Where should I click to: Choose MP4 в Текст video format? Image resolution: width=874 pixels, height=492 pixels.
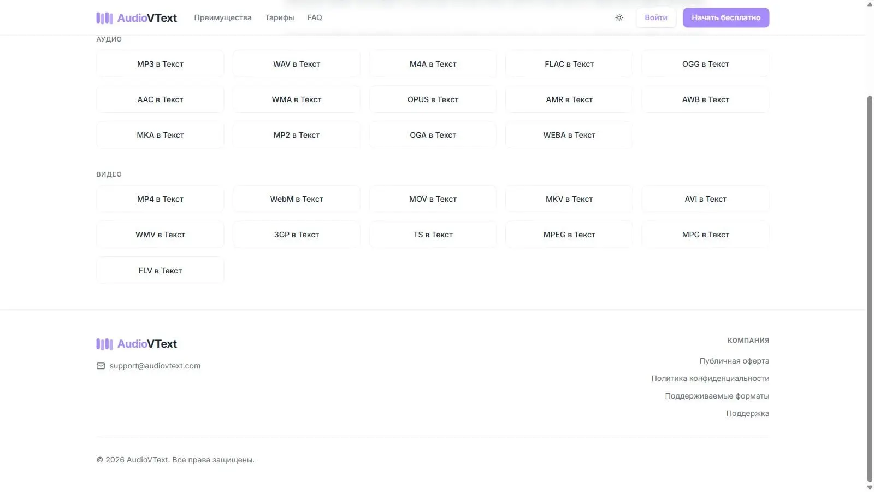(x=160, y=199)
